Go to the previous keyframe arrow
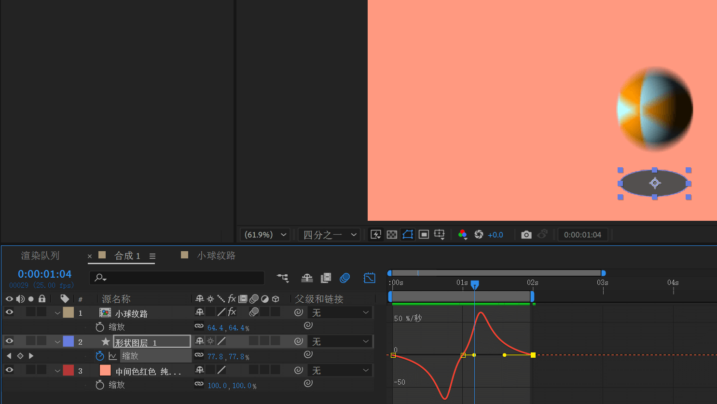This screenshot has width=717, height=404. tap(9, 356)
